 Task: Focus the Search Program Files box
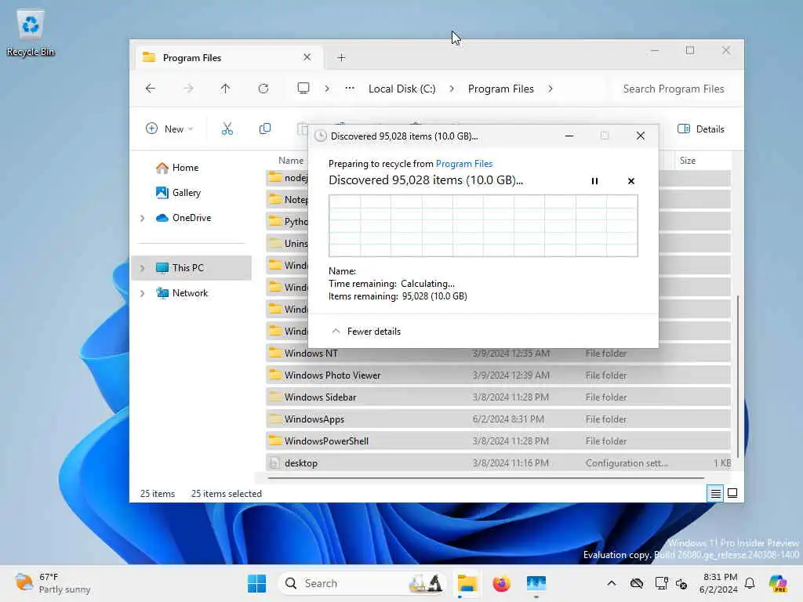click(673, 89)
